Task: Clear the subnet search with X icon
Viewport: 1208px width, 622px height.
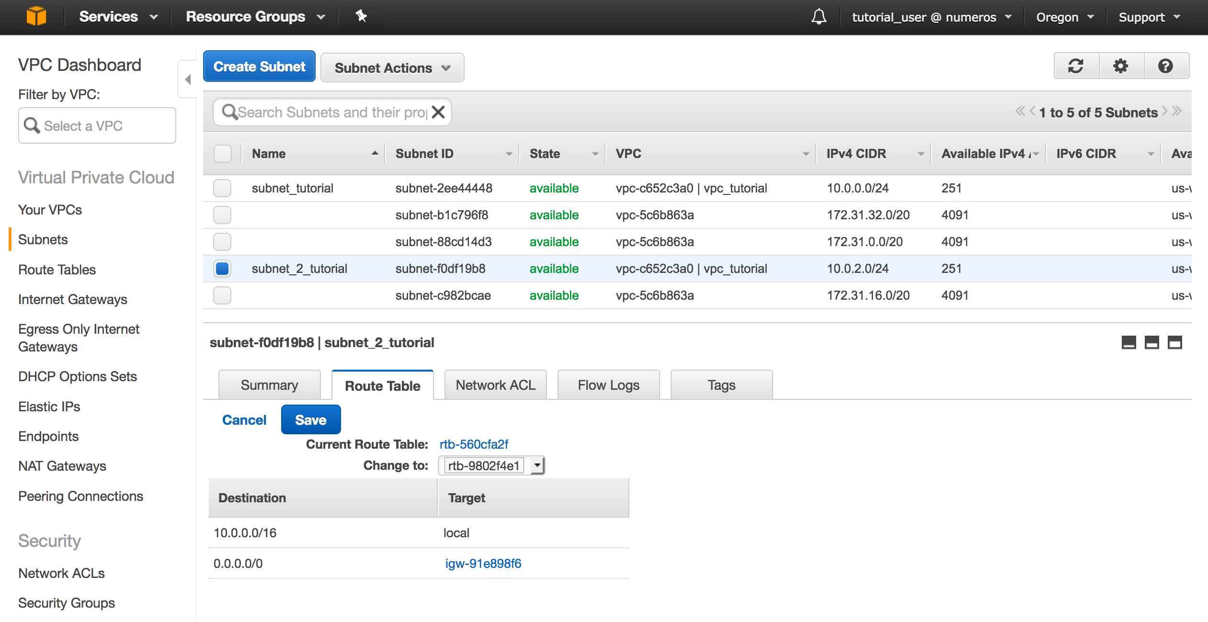Action: click(x=438, y=112)
